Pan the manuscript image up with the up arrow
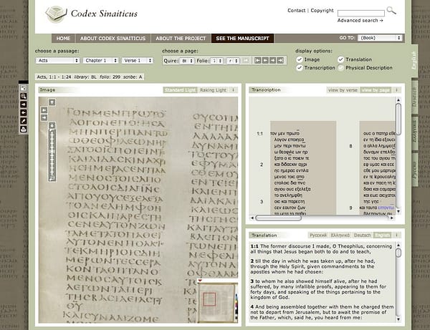Screen dimensions: 430x330 [x=52, y=102]
